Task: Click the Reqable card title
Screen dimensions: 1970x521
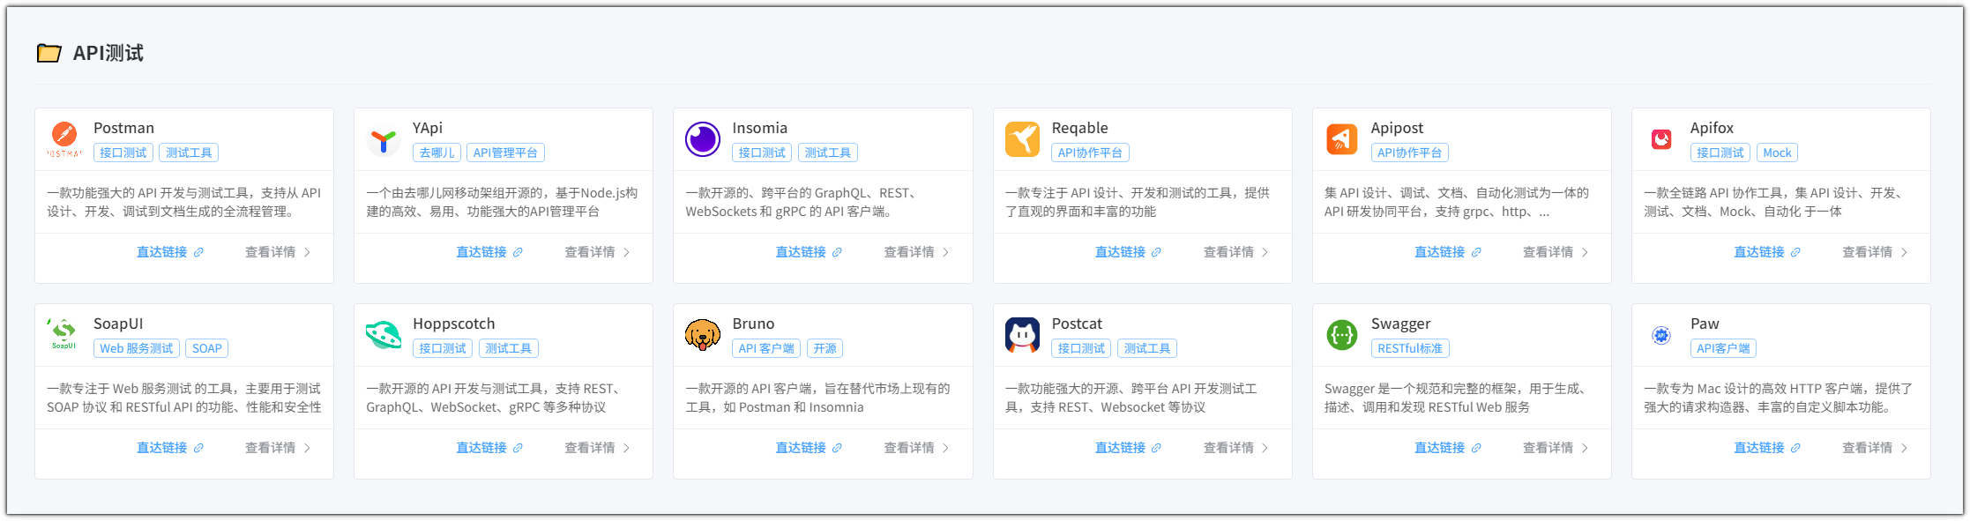Action: tap(1079, 128)
